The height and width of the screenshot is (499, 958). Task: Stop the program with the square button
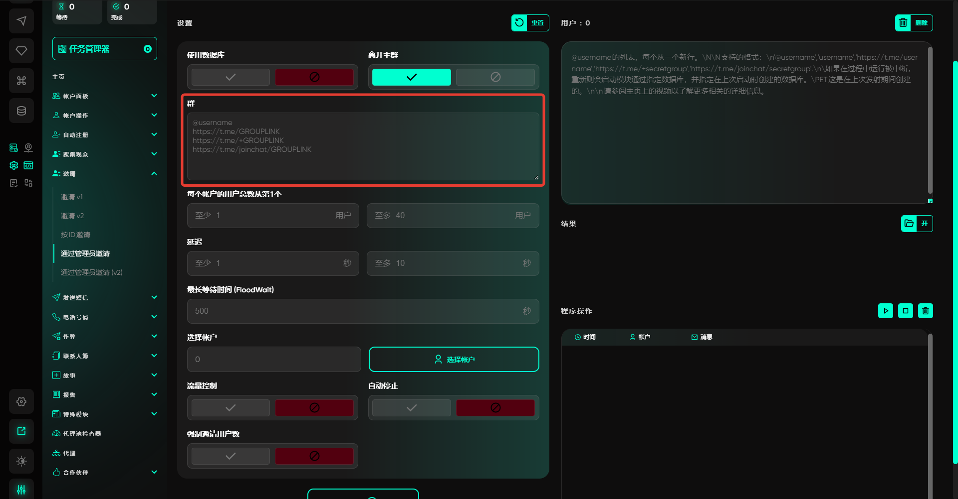pos(905,311)
